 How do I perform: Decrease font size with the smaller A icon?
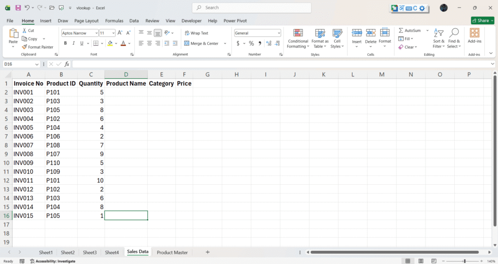(x=128, y=33)
